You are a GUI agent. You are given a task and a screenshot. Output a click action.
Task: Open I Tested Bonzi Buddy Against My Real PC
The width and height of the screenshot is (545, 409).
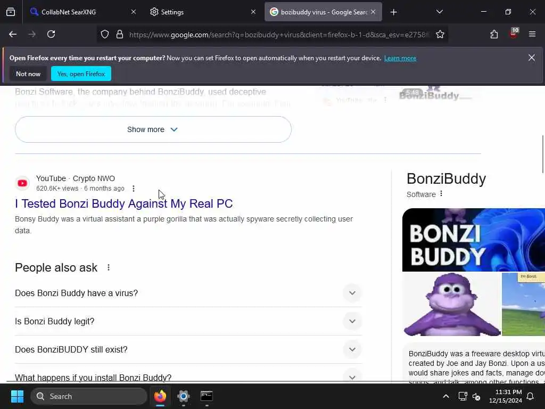(123, 203)
